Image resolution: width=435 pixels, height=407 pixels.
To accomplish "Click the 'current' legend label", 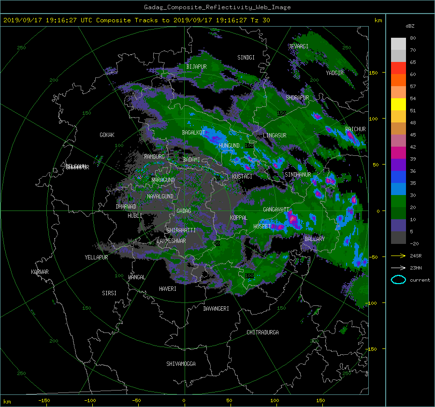I will pos(420,280).
